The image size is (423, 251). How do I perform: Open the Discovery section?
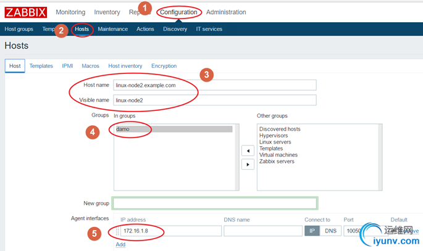[x=175, y=29]
